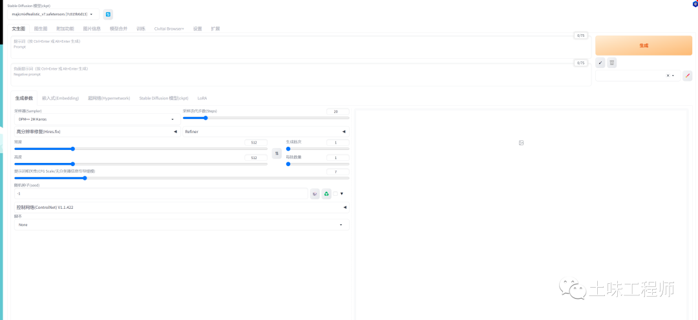698x320 pixels.
Task: Click the green recycle reuse seed icon
Action: [x=326, y=193]
